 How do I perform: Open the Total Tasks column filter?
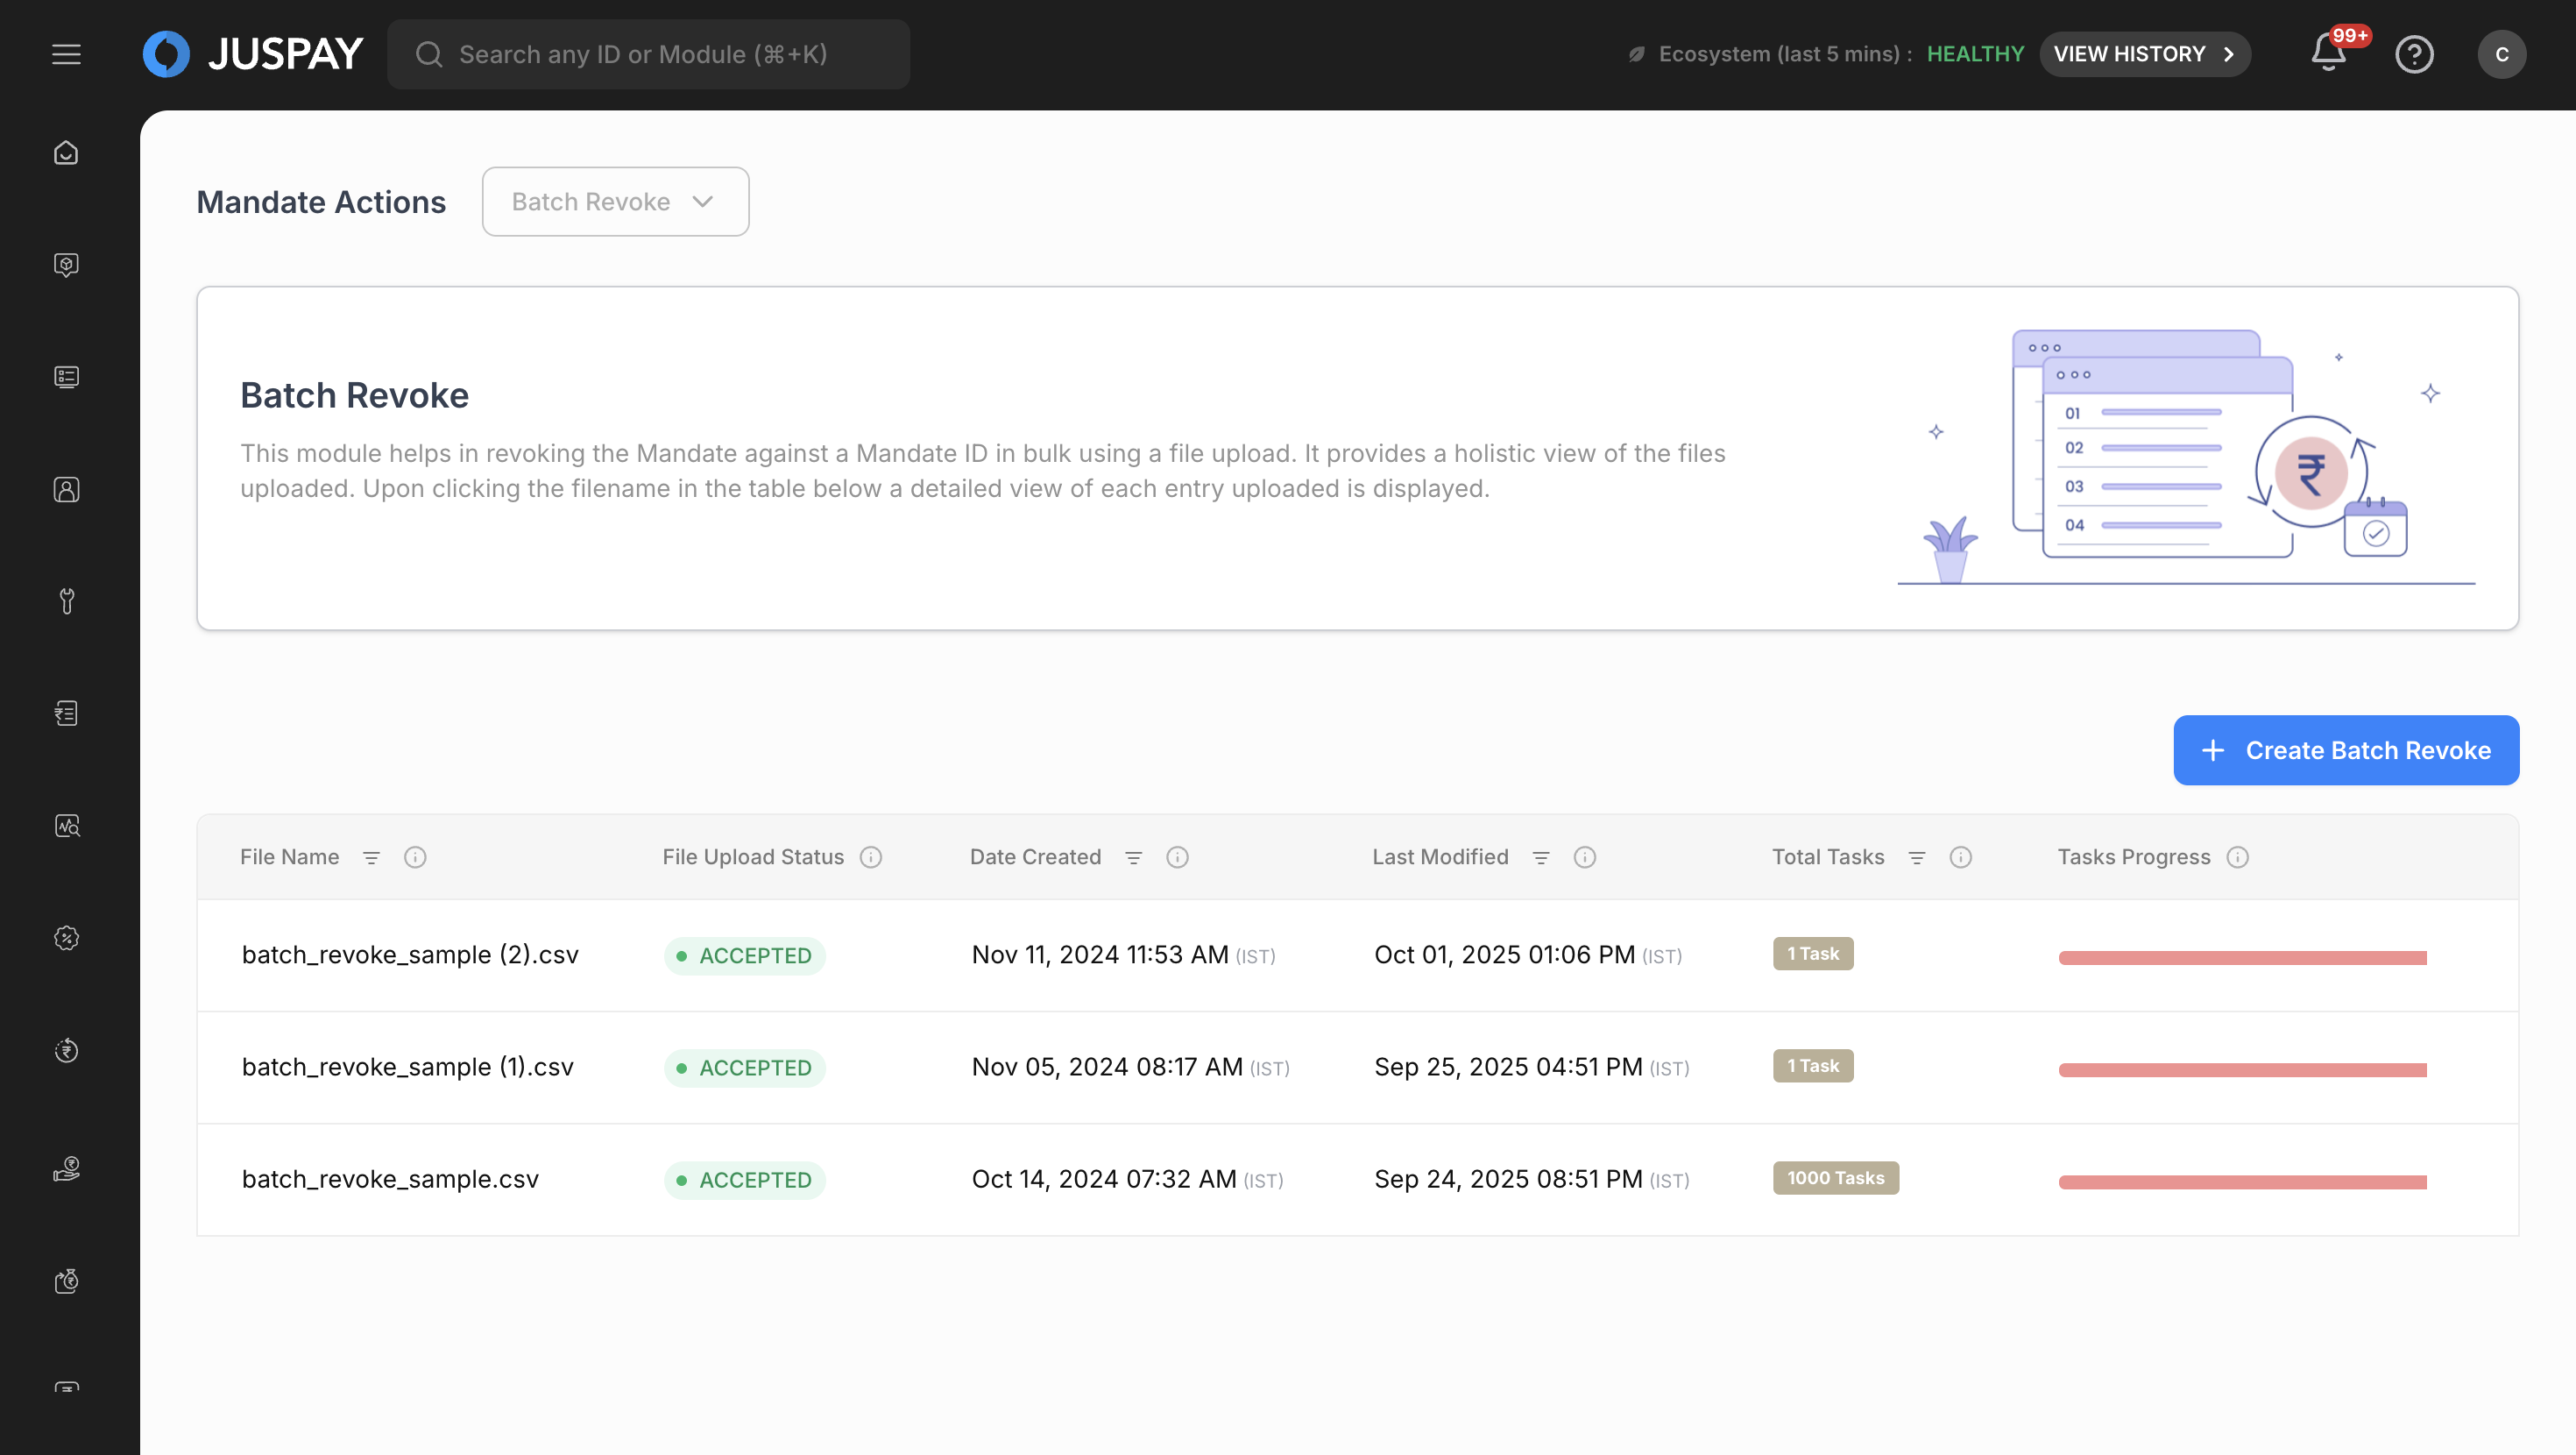pyautogui.click(x=1916, y=857)
